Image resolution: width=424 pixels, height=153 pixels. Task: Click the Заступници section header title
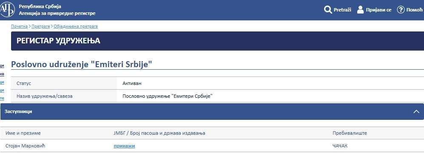point(18,111)
